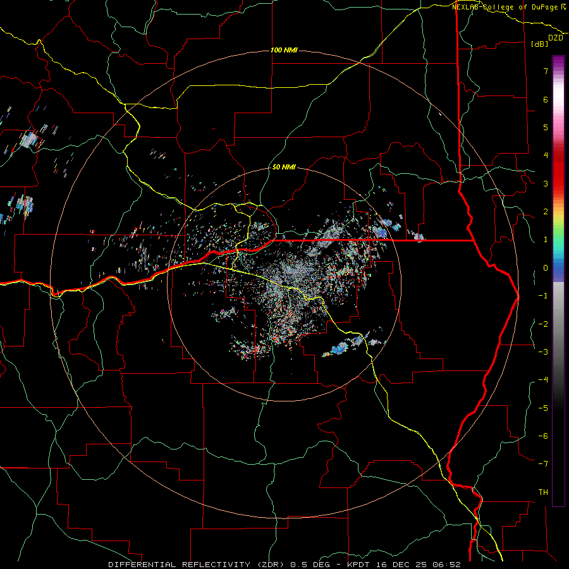Viewport: 569px width, 569px height.
Task: Click the -4 value on color scale
Action: (x=543, y=379)
